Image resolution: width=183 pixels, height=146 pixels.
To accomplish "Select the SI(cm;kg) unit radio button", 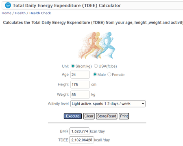I will tap(73, 66).
